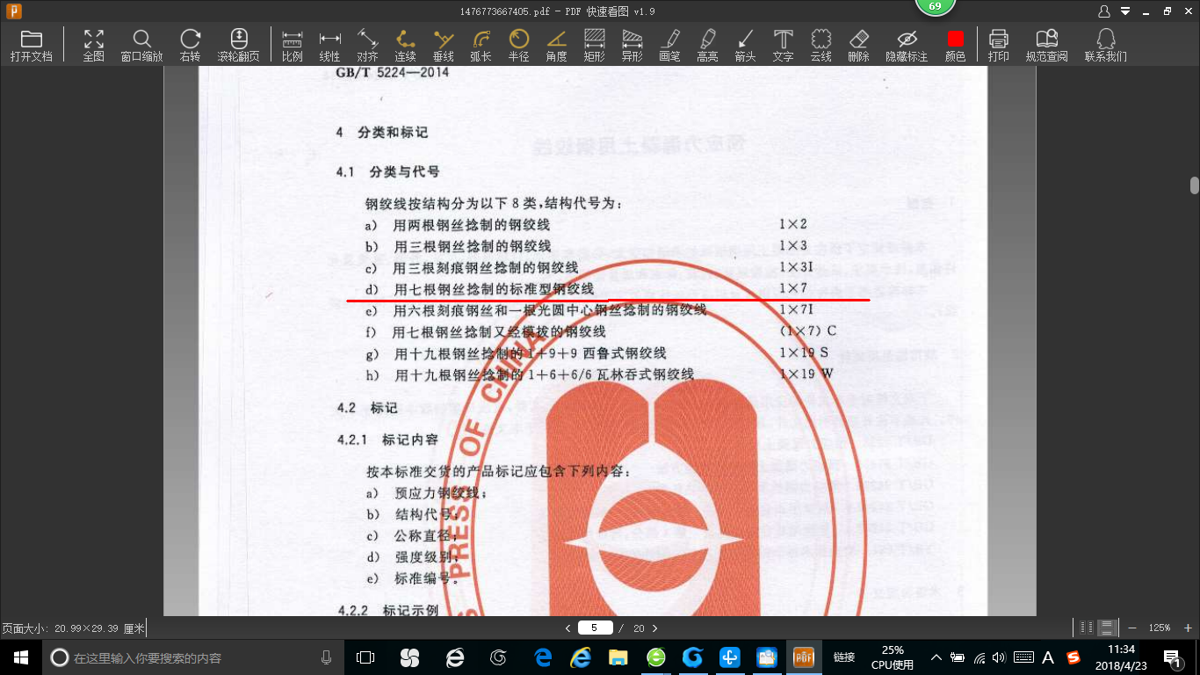The height and width of the screenshot is (675, 1200).
Task: Open the Windows Start menu
Action: (20, 657)
